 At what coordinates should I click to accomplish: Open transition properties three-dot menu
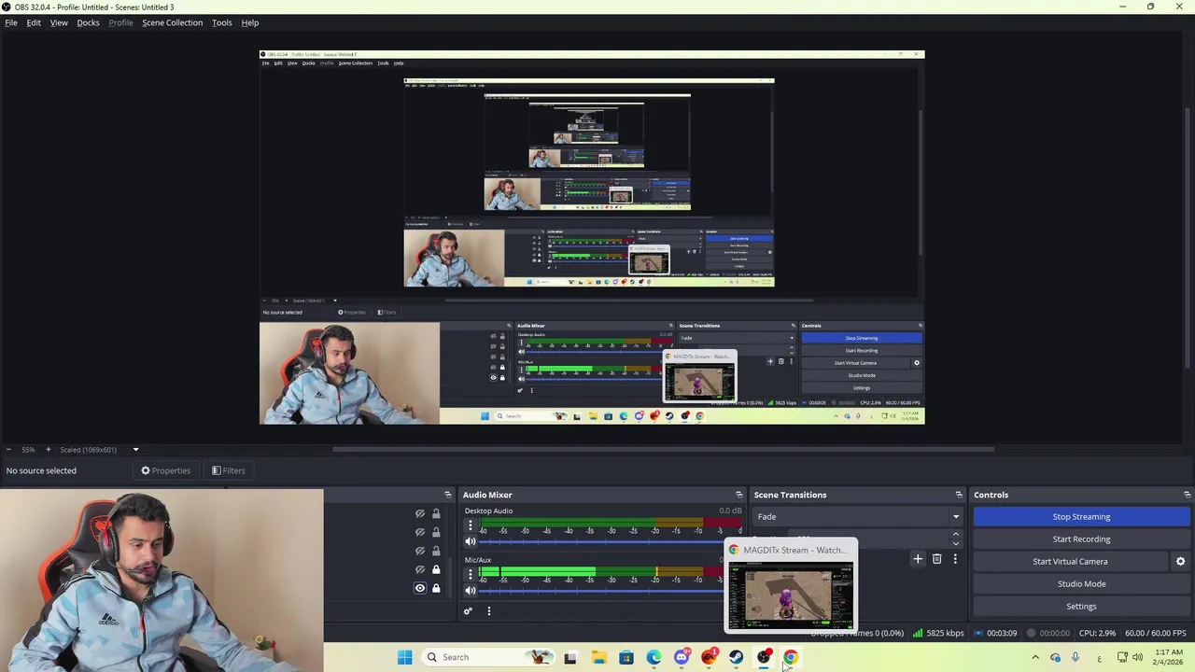tap(955, 559)
